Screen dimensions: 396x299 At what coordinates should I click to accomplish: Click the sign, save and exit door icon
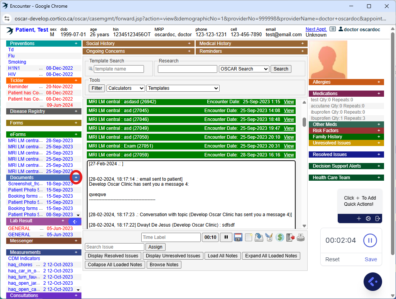290,237
